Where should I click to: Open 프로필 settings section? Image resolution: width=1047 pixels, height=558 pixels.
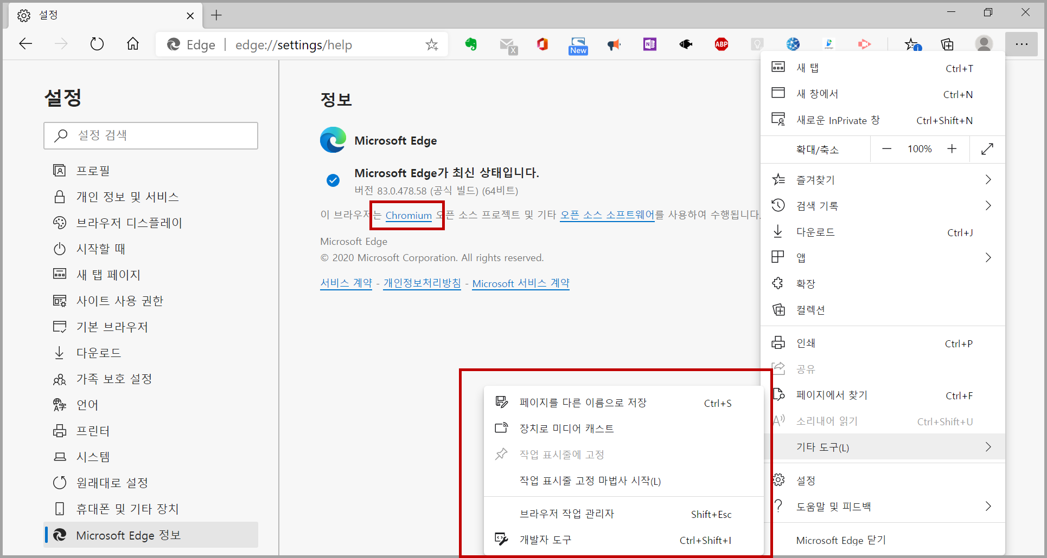(151, 171)
